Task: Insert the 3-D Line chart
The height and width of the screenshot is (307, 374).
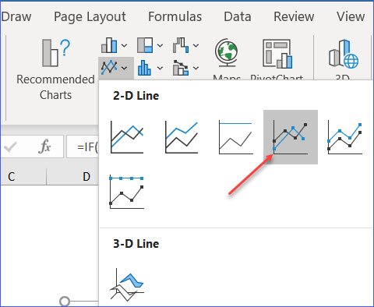Action: coord(127,285)
